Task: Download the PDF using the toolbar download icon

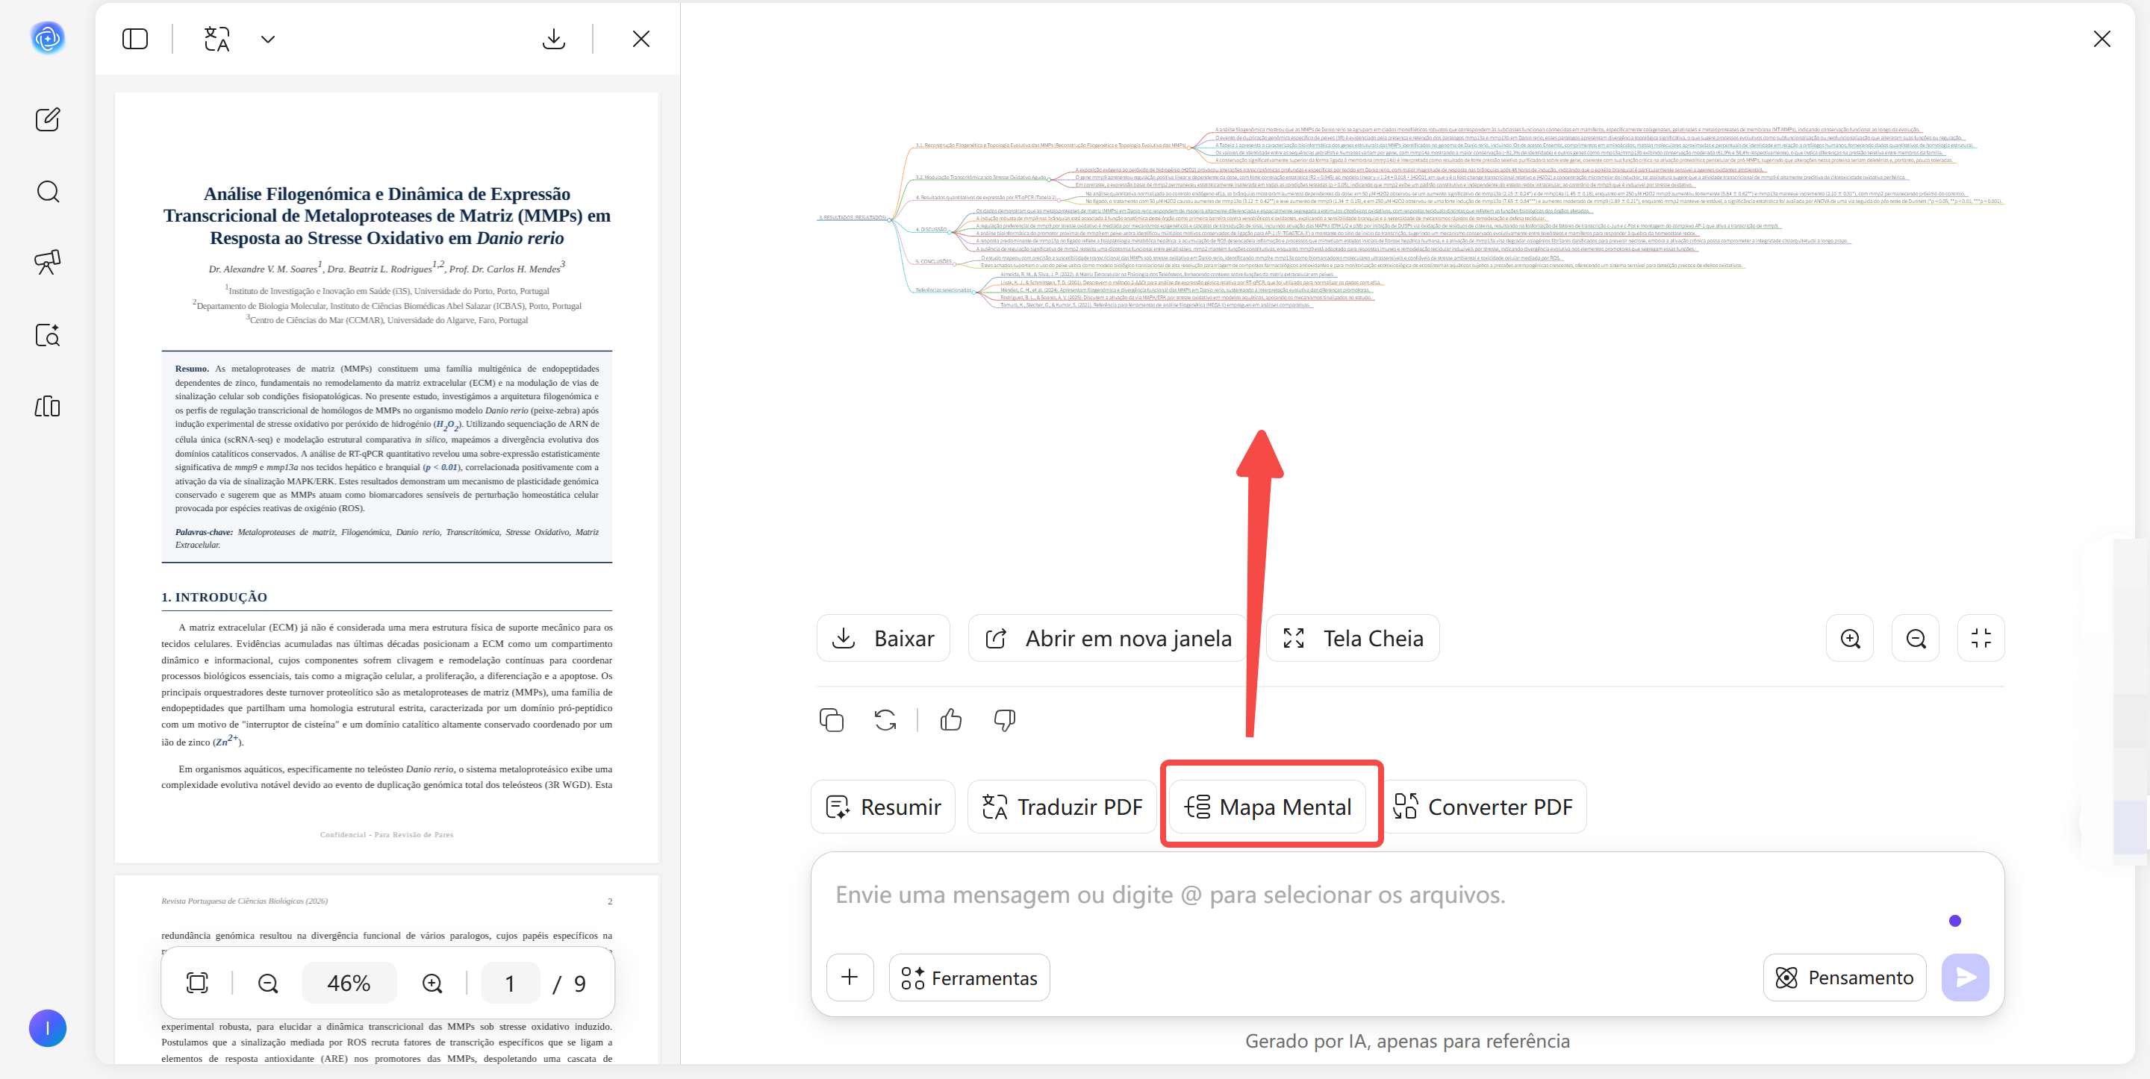Action: click(554, 38)
